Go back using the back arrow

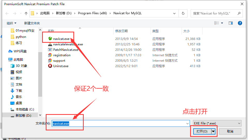click(x=7, y=13)
